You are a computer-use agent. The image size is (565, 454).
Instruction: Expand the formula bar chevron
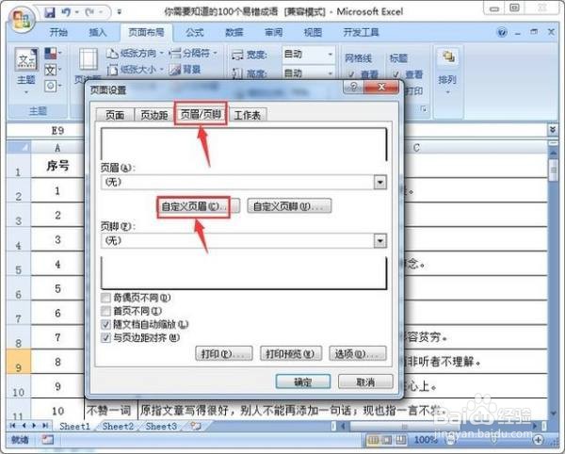[x=553, y=130]
